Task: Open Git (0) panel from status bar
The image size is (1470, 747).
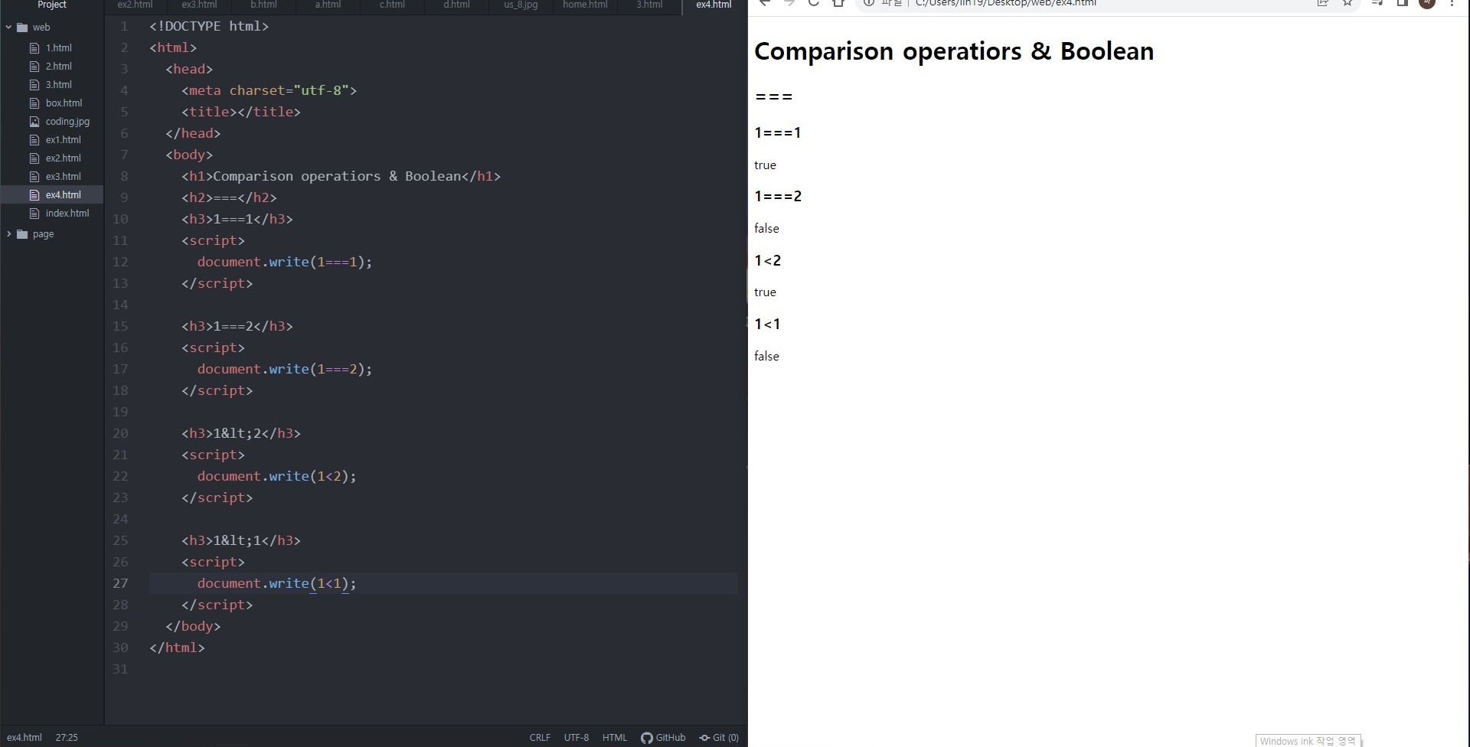Action: (x=719, y=738)
